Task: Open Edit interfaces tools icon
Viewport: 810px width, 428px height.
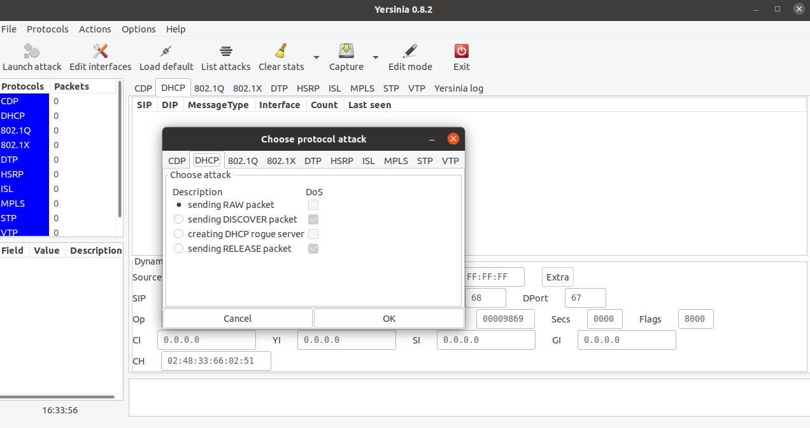Action: [x=100, y=51]
